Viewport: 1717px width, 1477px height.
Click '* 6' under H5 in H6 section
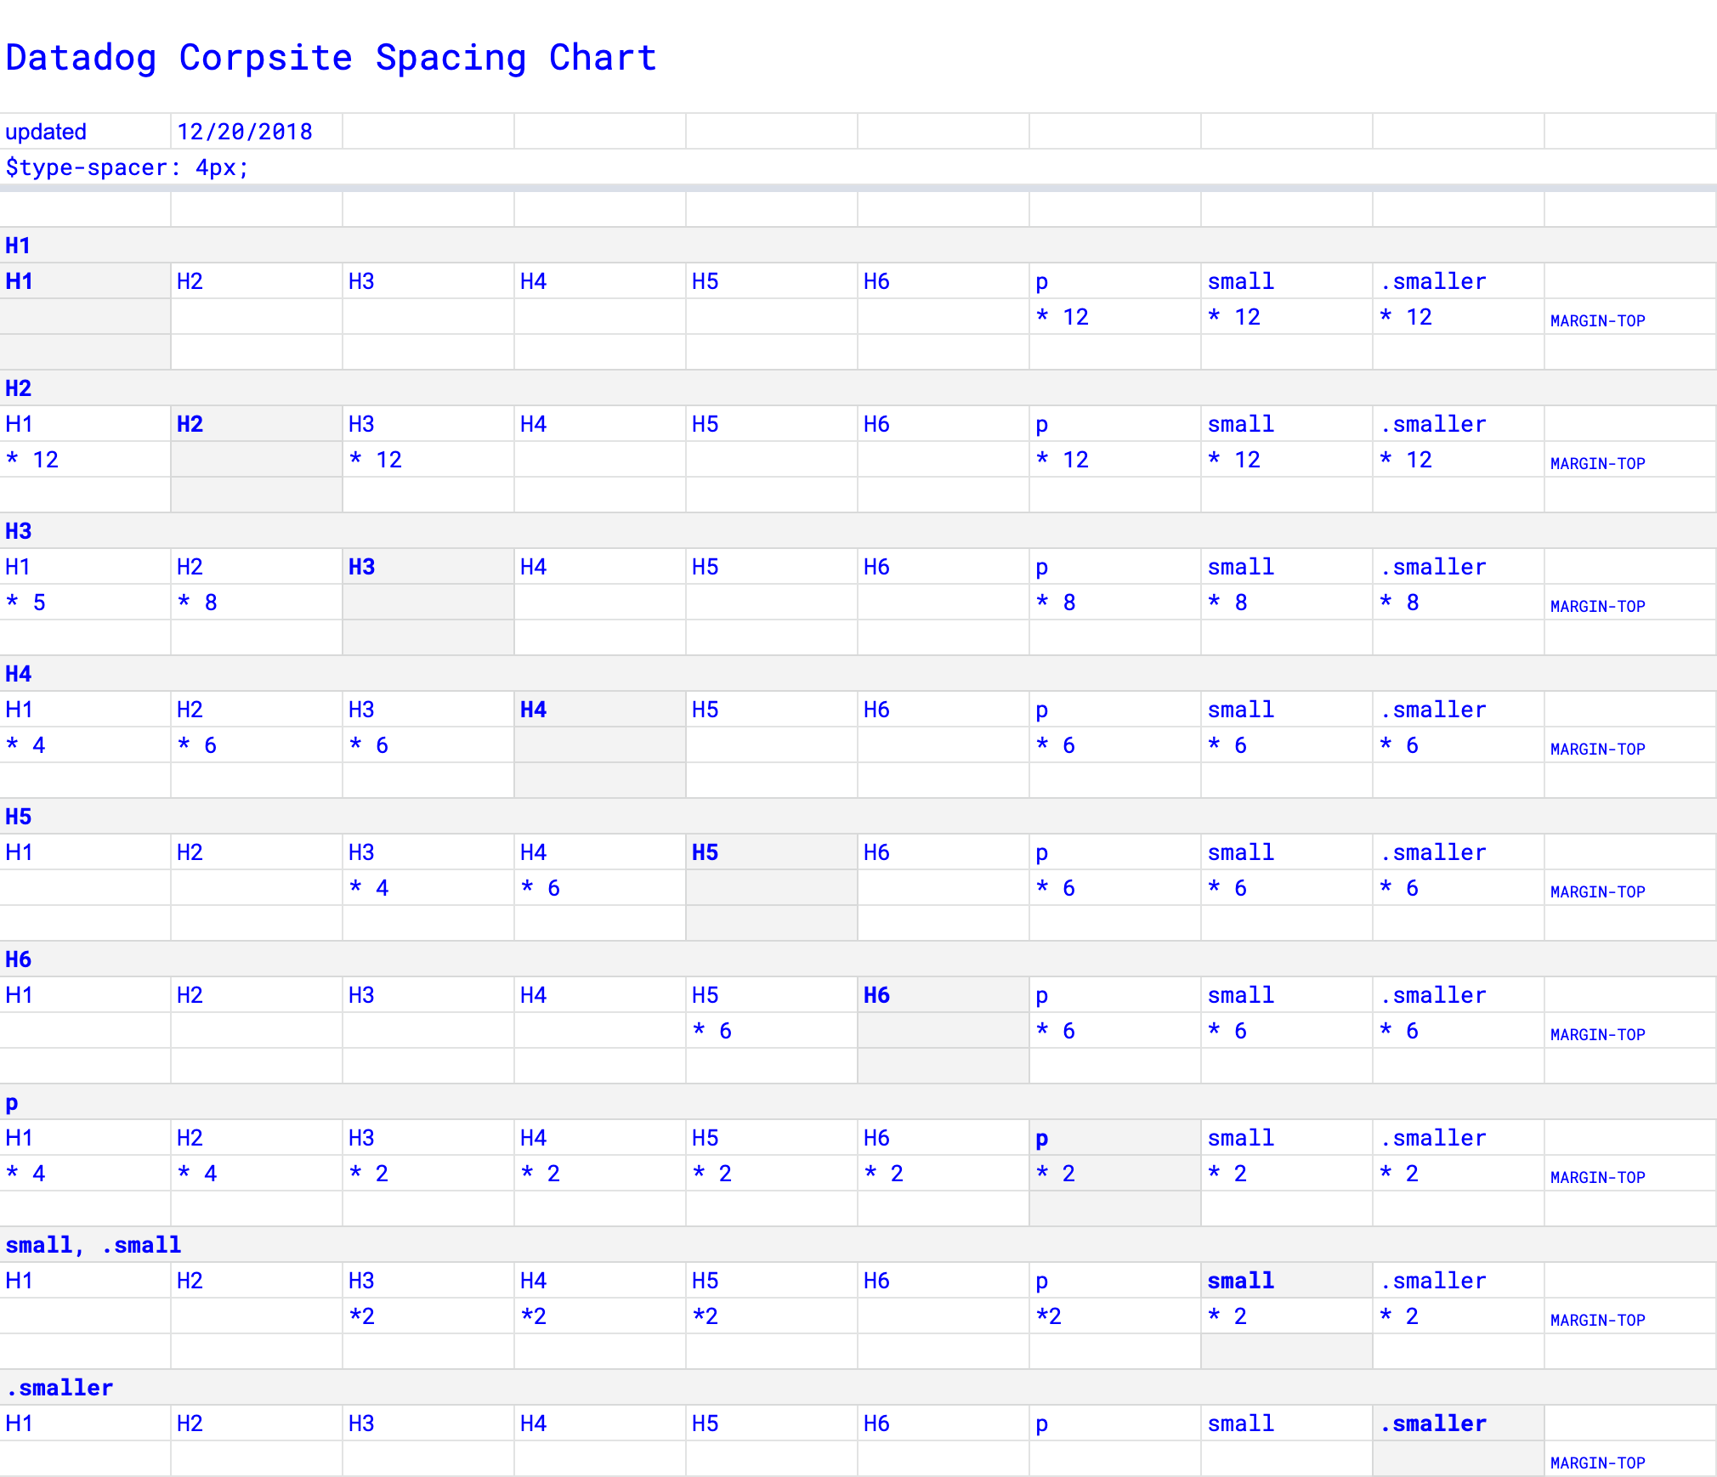tap(772, 1031)
